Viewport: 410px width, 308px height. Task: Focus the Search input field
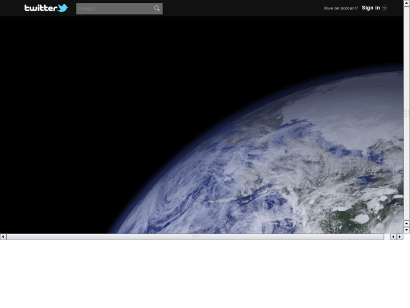click(x=119, y=8)
